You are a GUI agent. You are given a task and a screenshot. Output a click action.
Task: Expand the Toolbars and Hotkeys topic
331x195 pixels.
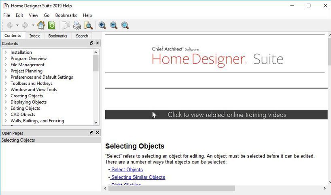[6, 83]
